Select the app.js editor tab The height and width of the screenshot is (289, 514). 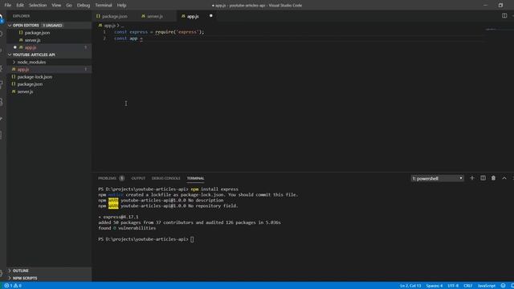pyautogui.click(x=194, y=16)
